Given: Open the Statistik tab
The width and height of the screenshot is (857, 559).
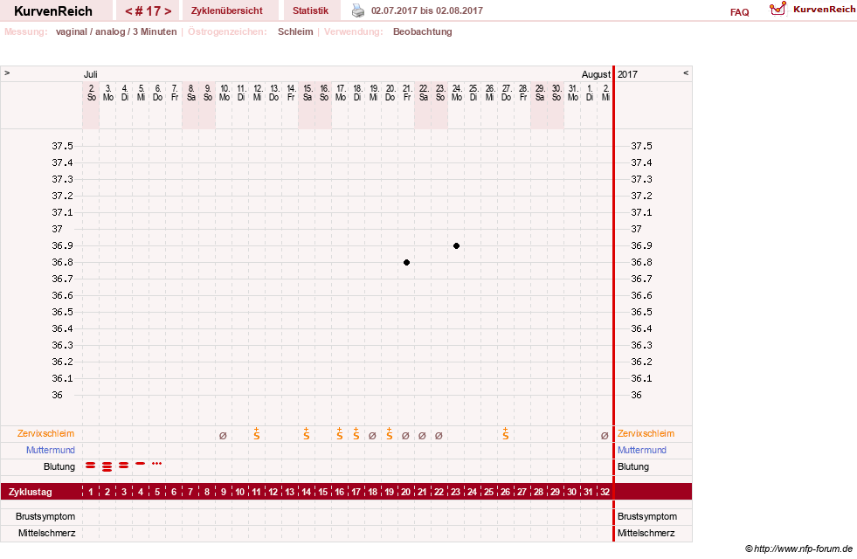Looking at the screenshot, I should tap(310, 10).
